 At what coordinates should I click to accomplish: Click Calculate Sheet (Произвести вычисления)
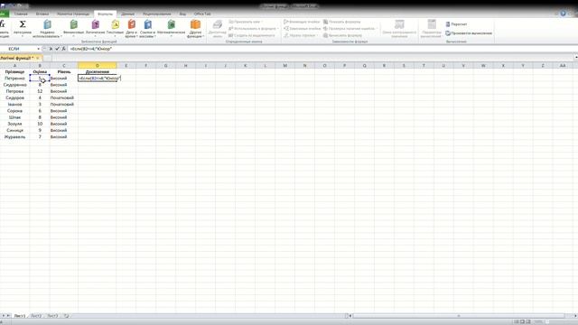(469, 33)
